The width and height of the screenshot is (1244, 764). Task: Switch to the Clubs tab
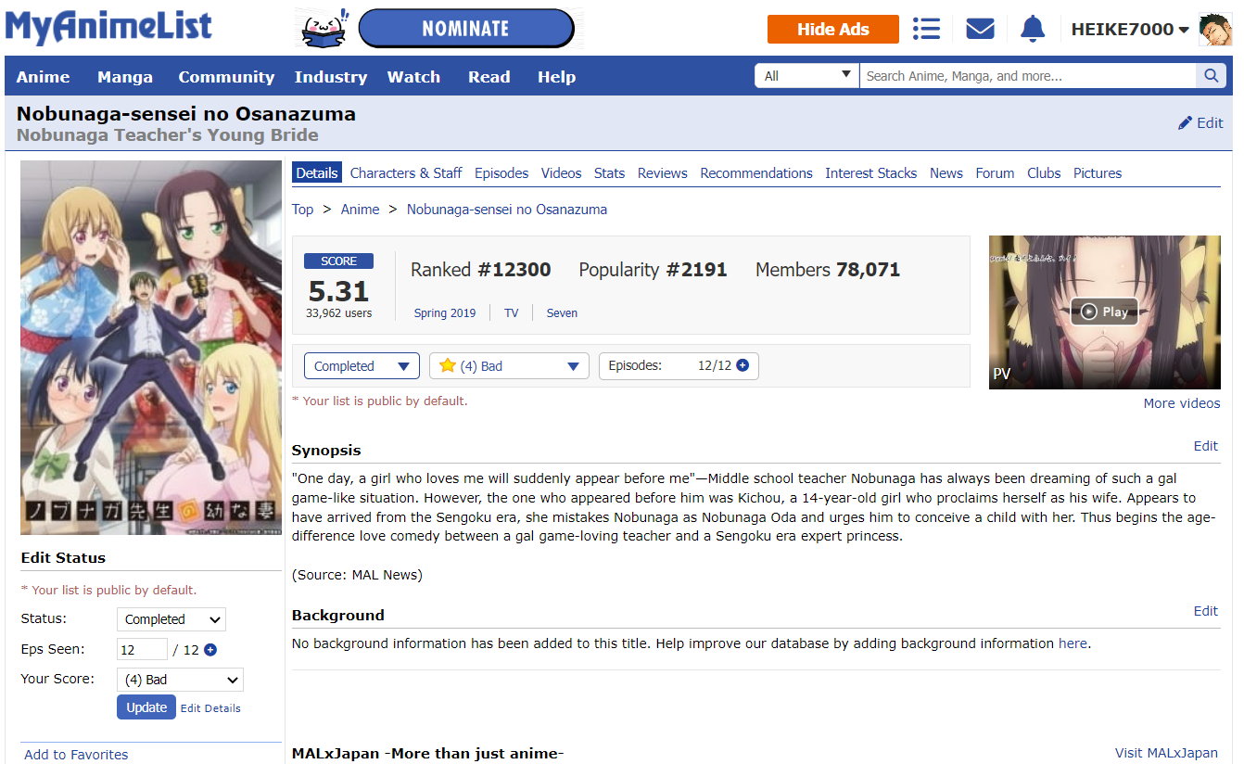[1044, 173]
